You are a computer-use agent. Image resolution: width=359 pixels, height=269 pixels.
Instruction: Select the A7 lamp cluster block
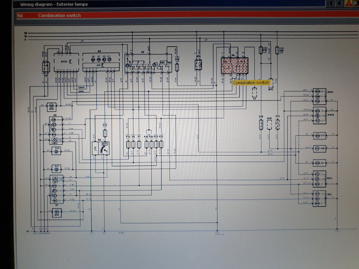pyautogui.click(x=57, y=190)
